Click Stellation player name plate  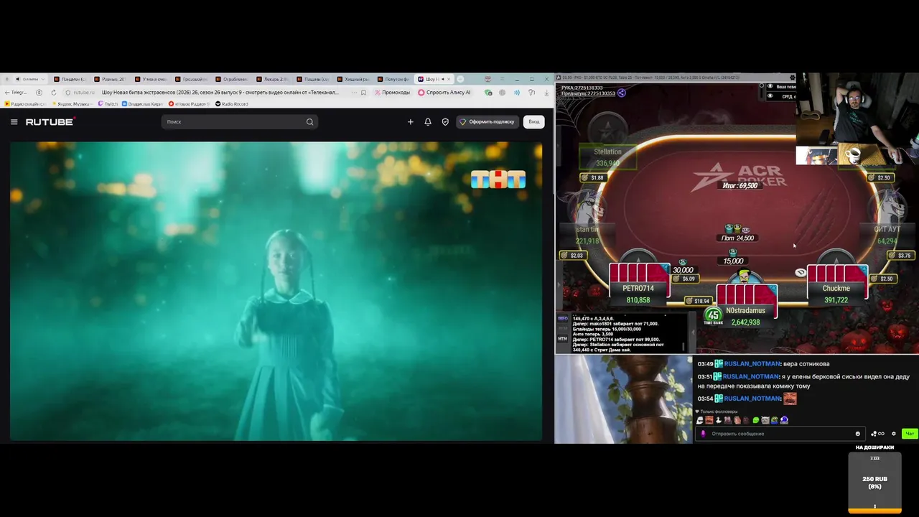coord(607,157)
